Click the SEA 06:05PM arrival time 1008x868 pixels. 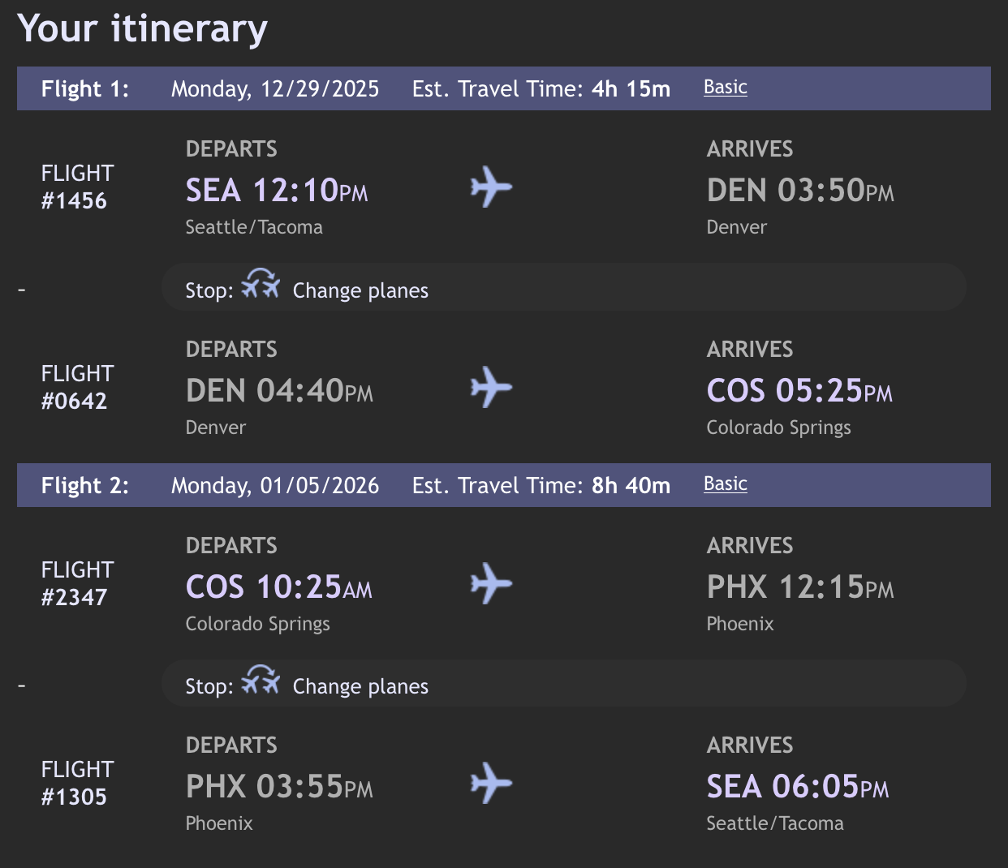pos(797,787)
